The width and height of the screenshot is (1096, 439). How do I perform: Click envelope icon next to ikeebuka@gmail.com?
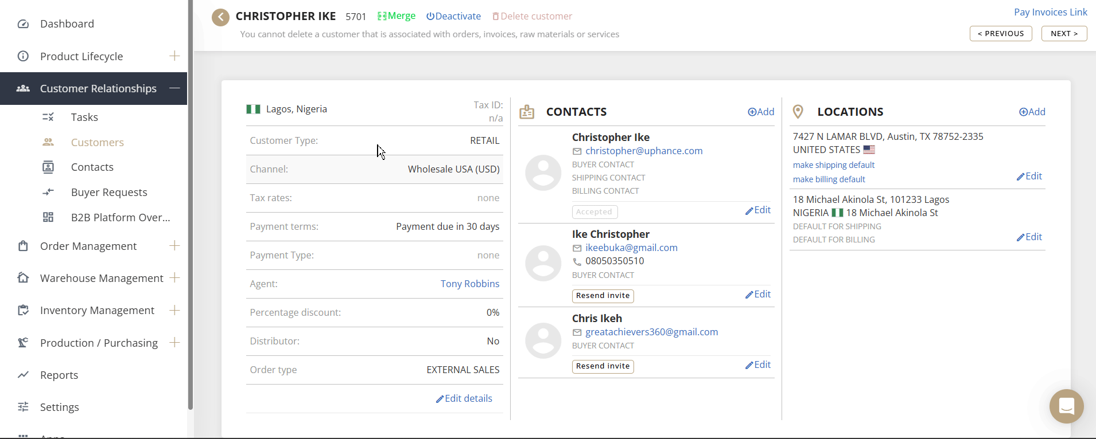pos(577,248)
